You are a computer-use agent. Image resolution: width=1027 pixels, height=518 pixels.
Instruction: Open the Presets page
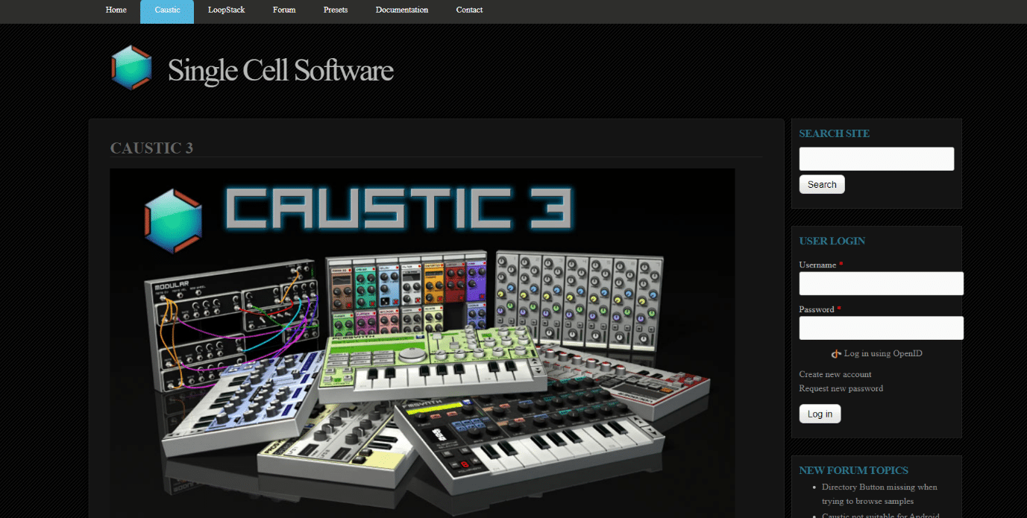(x=336, y=10)
